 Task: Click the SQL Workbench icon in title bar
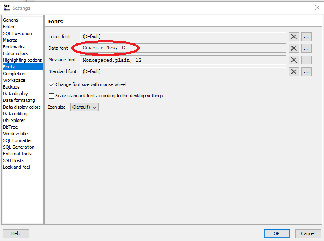click(7, 8)
